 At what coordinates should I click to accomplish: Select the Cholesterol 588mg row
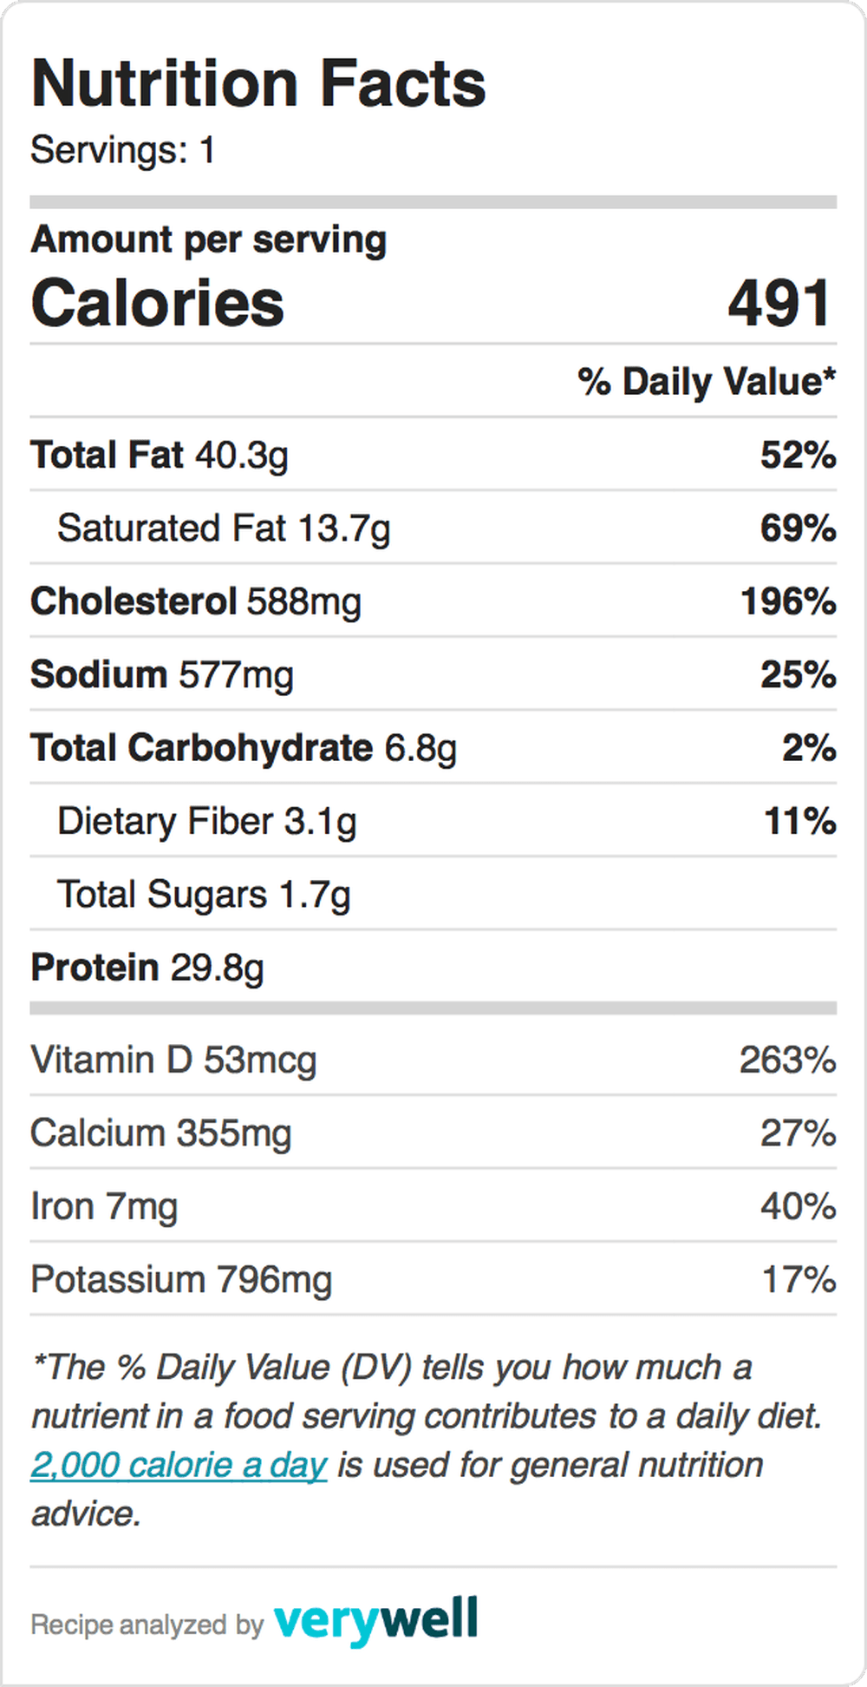433,601
